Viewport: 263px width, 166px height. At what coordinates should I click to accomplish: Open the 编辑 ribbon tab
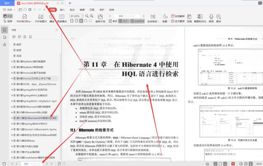pyautogui.click(x=82, y=10)
